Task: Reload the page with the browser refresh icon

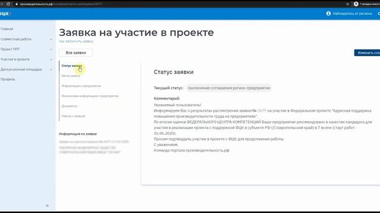Action: click(8, 4)
